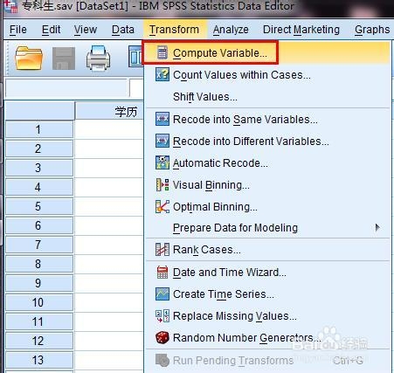Click the Count Values within Cases icon
394x373 pixels.
[162, 74]
